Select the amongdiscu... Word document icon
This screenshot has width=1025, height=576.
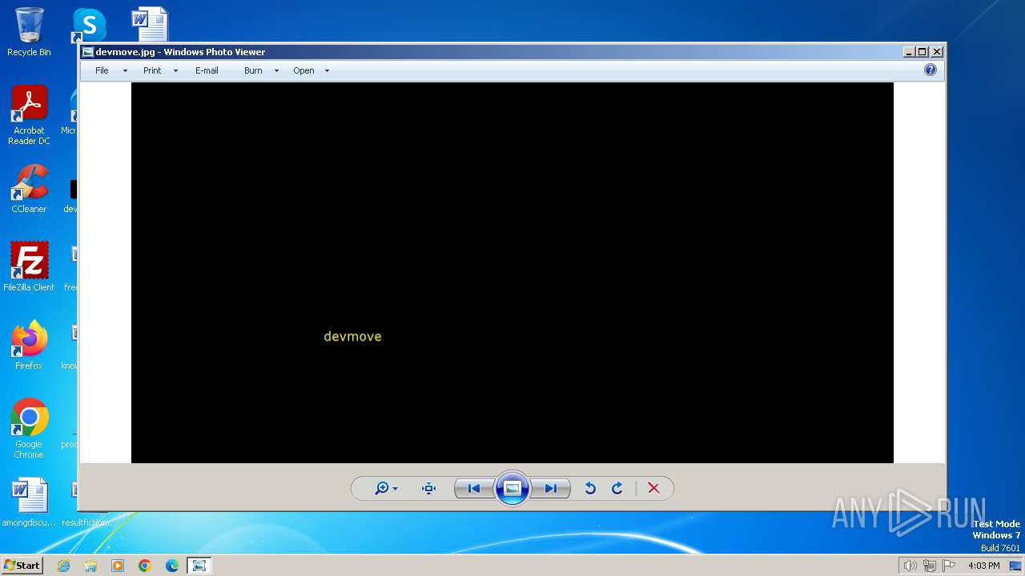pyautogui.click(x=29, y=502)
